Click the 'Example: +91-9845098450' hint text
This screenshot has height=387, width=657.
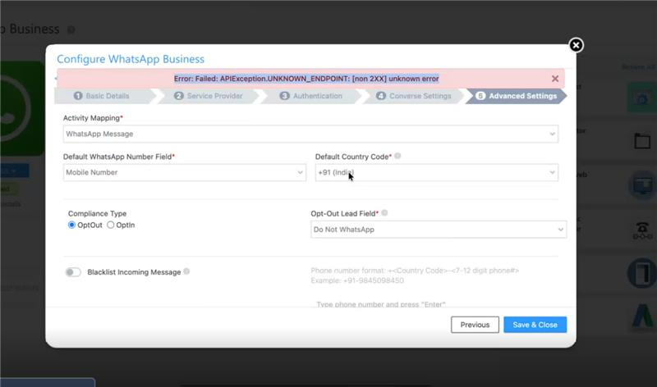coord(357,280)
